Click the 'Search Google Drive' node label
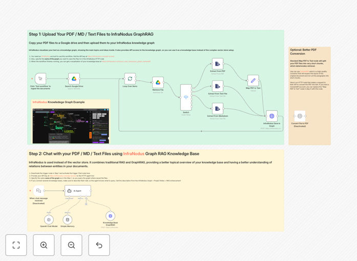 74,86
